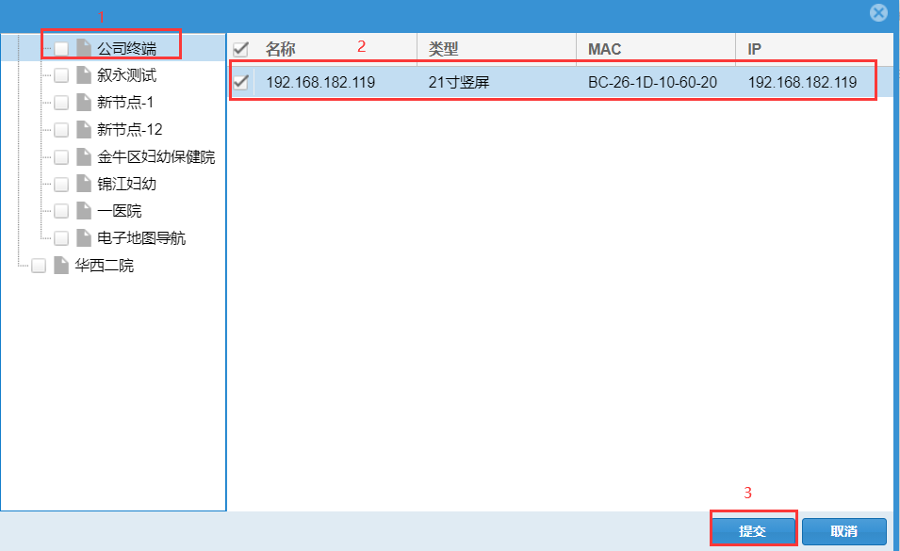Sort by the MAC column header
900x551 pixels.
pos(604,49)
